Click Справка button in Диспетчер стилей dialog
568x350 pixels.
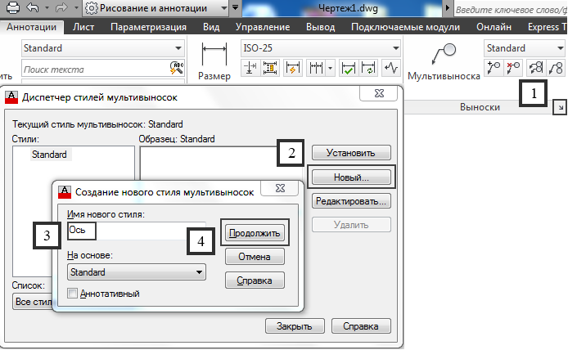361,326
